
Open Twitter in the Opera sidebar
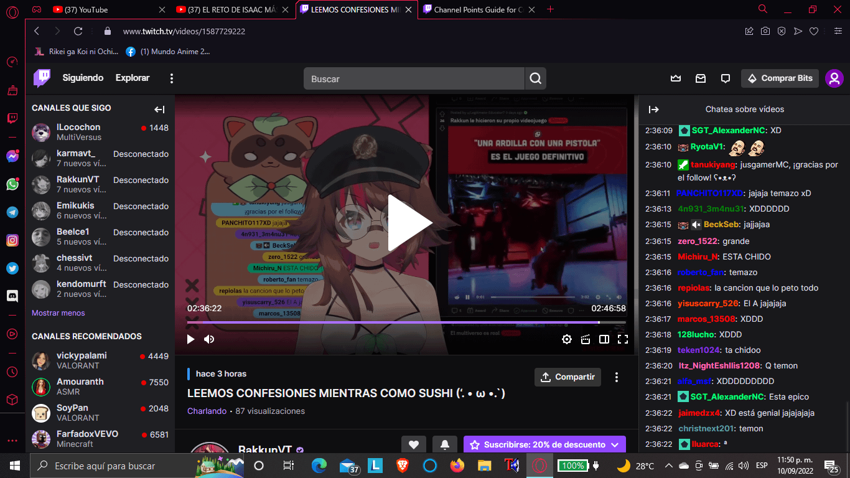[12, 268]
